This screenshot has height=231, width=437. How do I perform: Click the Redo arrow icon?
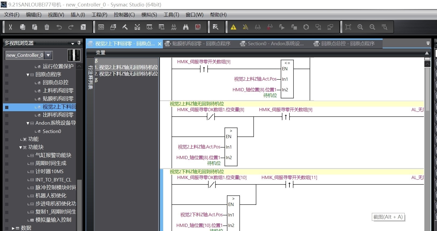pyautogui.click(x=71, y=27)
